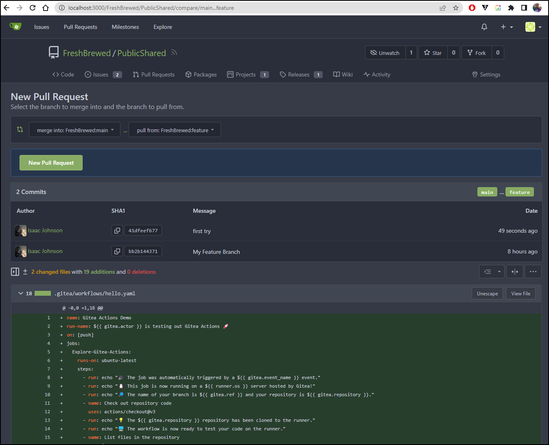Click the 'My Feature Branch' commit message
549x445 pixels.
pyautogui.click(x=217, y=252)
